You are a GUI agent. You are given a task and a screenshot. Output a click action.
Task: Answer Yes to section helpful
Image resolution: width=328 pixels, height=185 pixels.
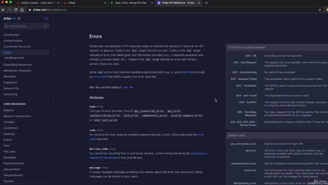click(126, 87)
